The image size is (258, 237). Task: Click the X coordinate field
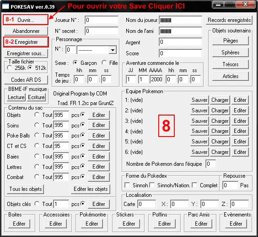pyautogui.click(x=179, y=204)
